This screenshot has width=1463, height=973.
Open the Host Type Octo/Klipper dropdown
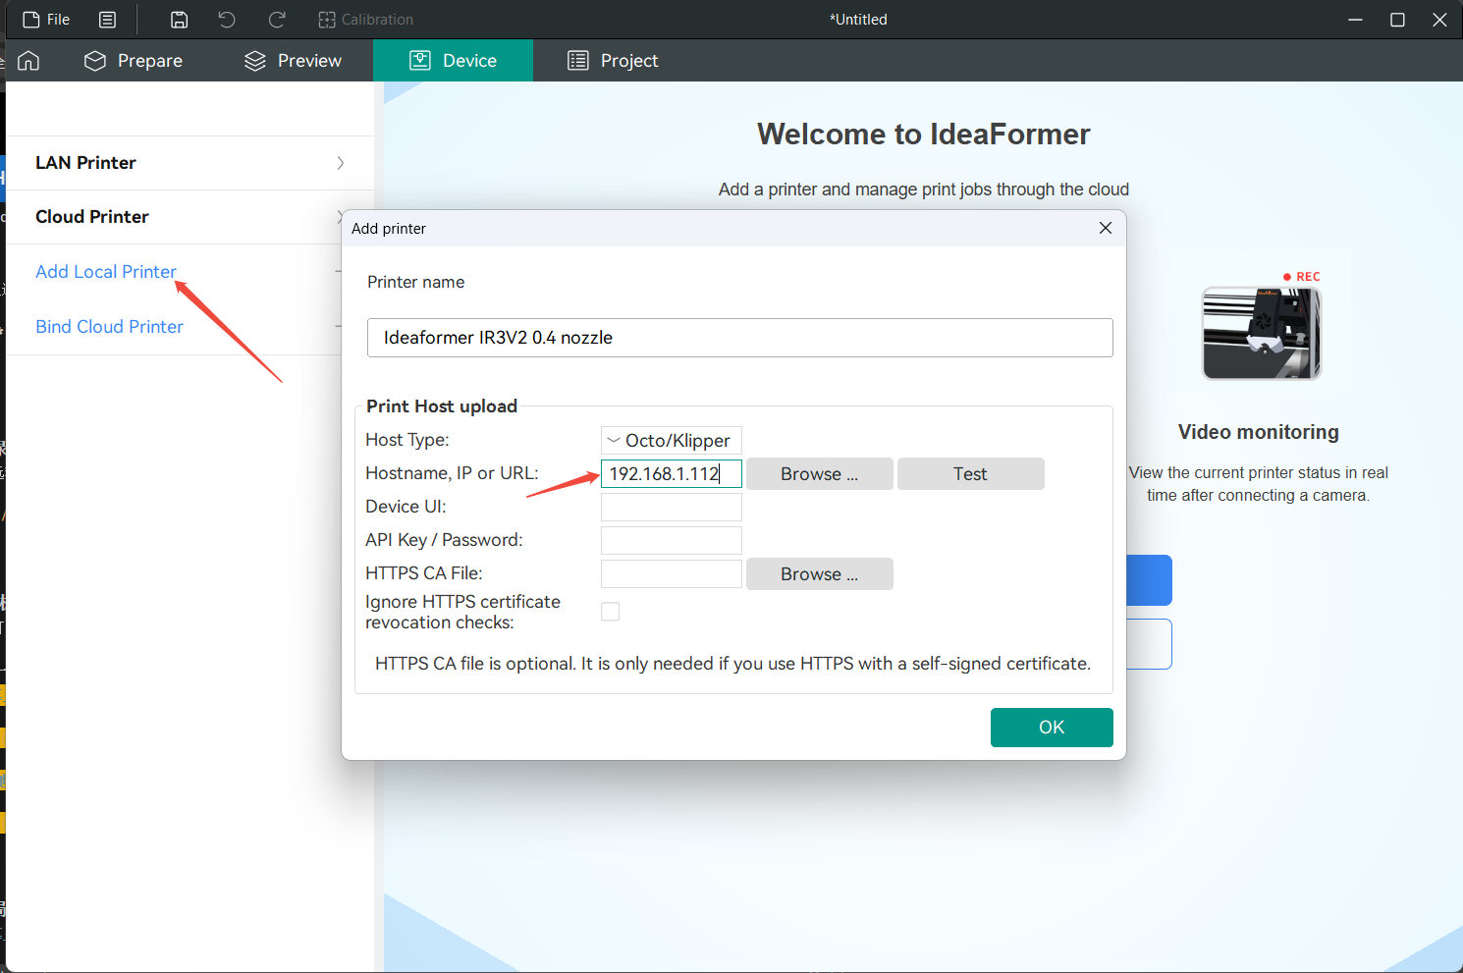click(672, 441)
